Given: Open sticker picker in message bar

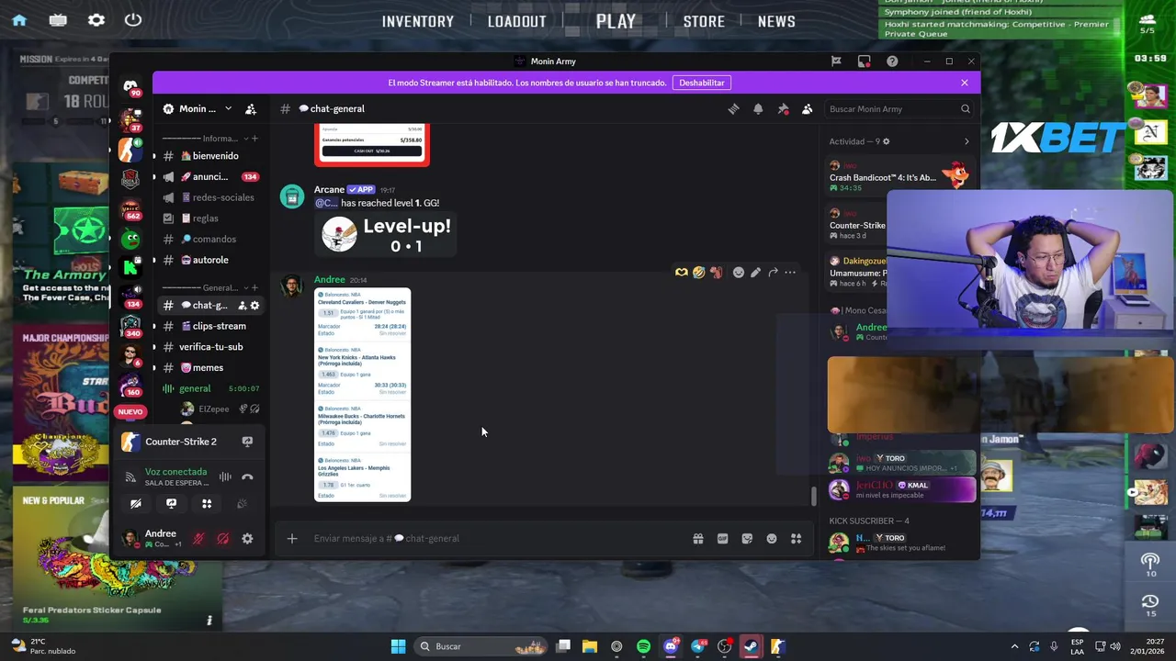Looking at the screenshot, I should coord(747,539).
